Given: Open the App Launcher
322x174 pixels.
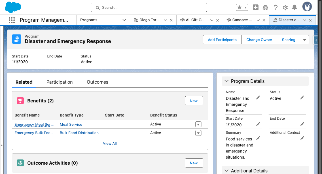Looking at the screenshot, I should 12,20.
